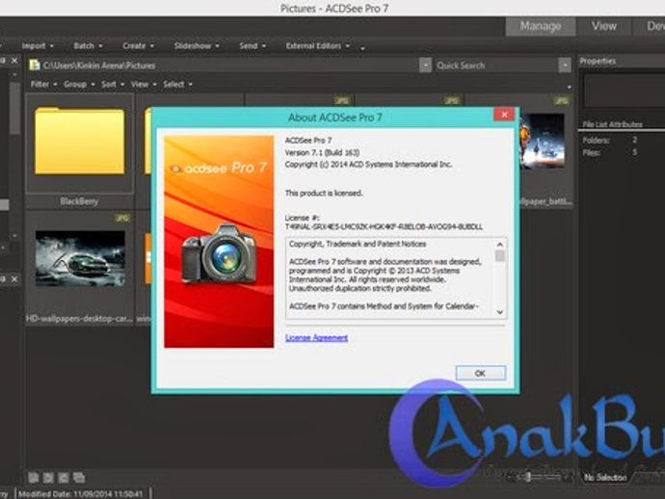Select the wallpaper_battl image thumbnail
This screenshot has width=665, height=499.
tap(543, 142)
